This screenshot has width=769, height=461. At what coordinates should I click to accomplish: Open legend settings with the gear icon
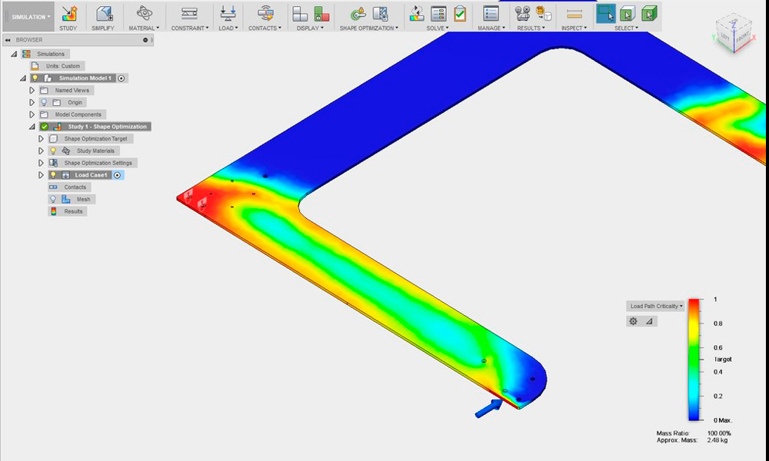pos(633,321)
